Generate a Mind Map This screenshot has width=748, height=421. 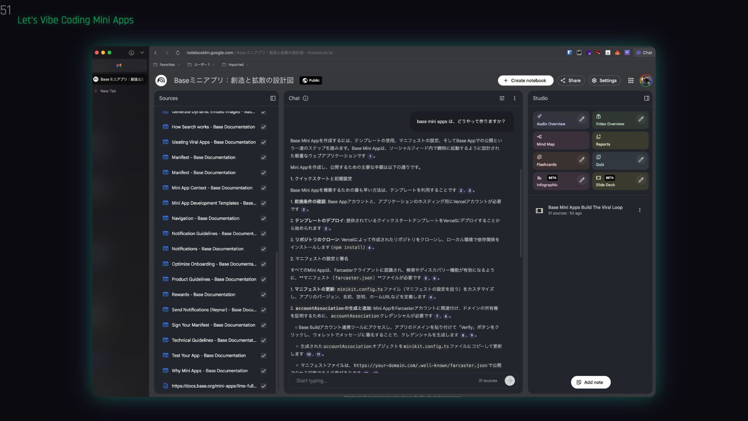coord(560,140)
